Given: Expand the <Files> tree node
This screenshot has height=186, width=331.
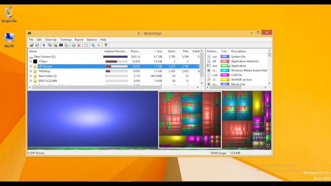Looking at the screenshot, I should coord(31,61).
